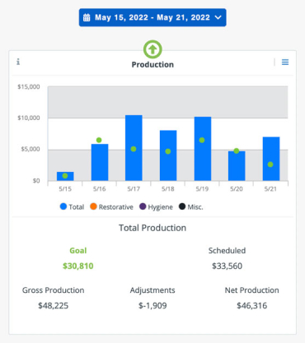This screenshot has width=305, height=343.
Task: Toggle the Total legend series
Action: [x=72, y=206]
